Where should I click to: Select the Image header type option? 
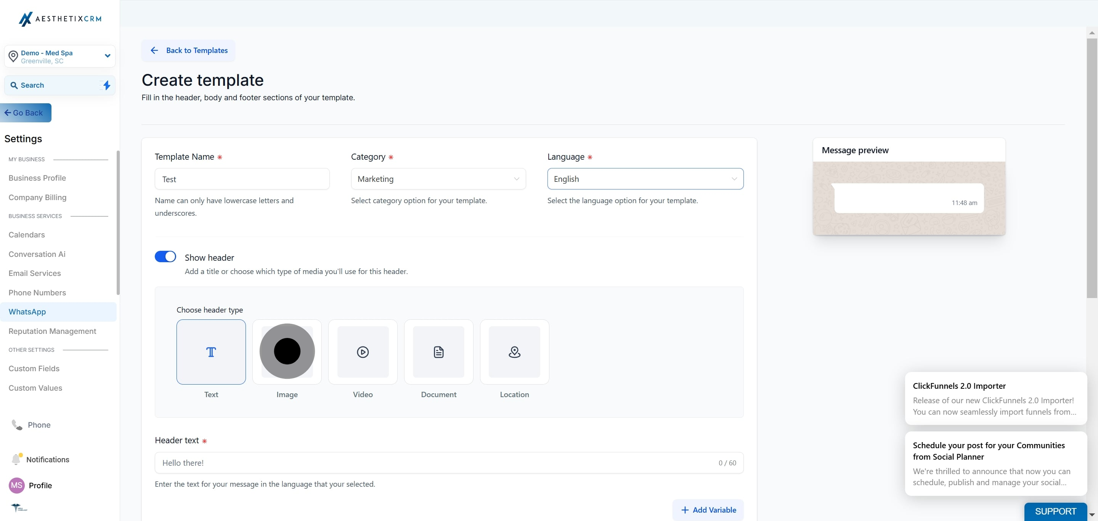[287, 352]
